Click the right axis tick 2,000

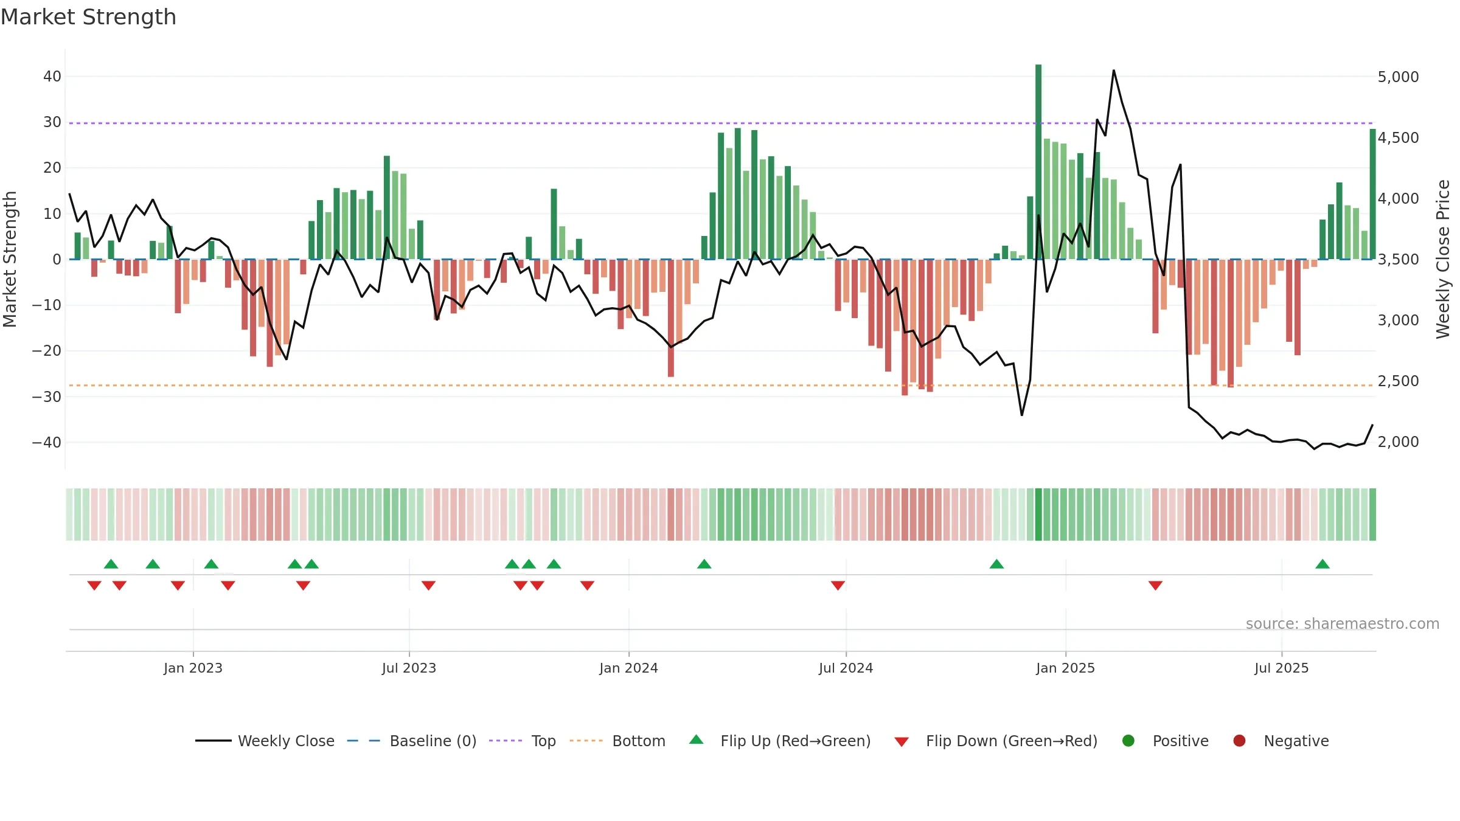1398,442
